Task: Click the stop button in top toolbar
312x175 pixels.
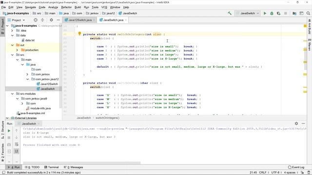Action: coord(286,13)
